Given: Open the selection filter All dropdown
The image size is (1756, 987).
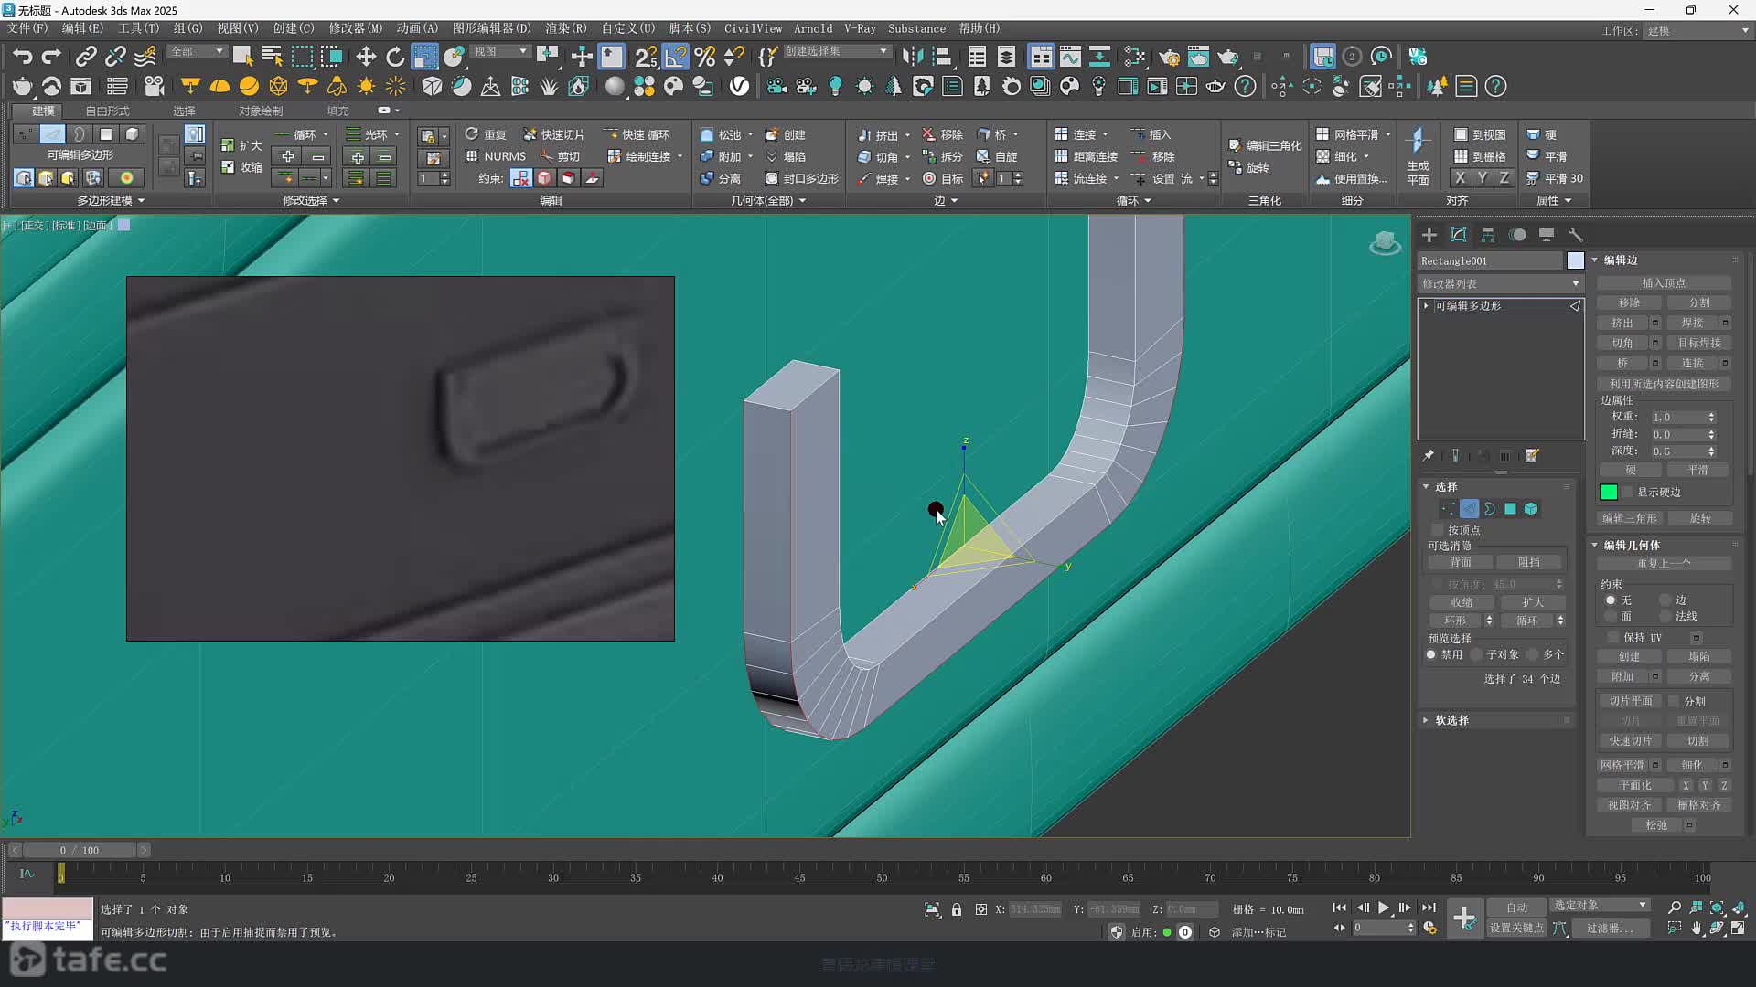Looking at the screenshot, I should [196, 52].
